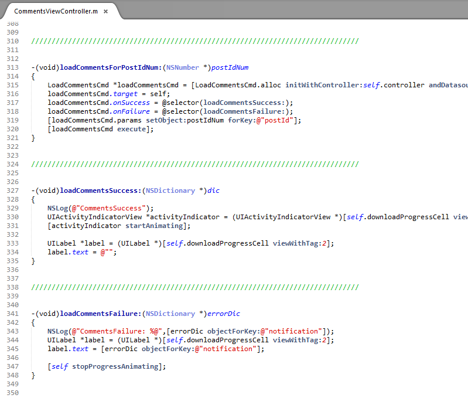Viewport: 468px width, 398px height.
Task: Click 'startAnimating' on line 331
Action: point(154,226)
